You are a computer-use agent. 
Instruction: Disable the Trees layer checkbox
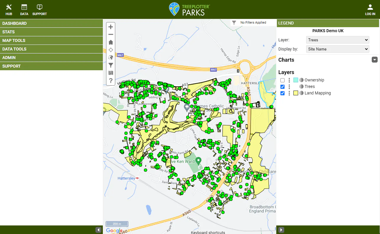(282, 86)
